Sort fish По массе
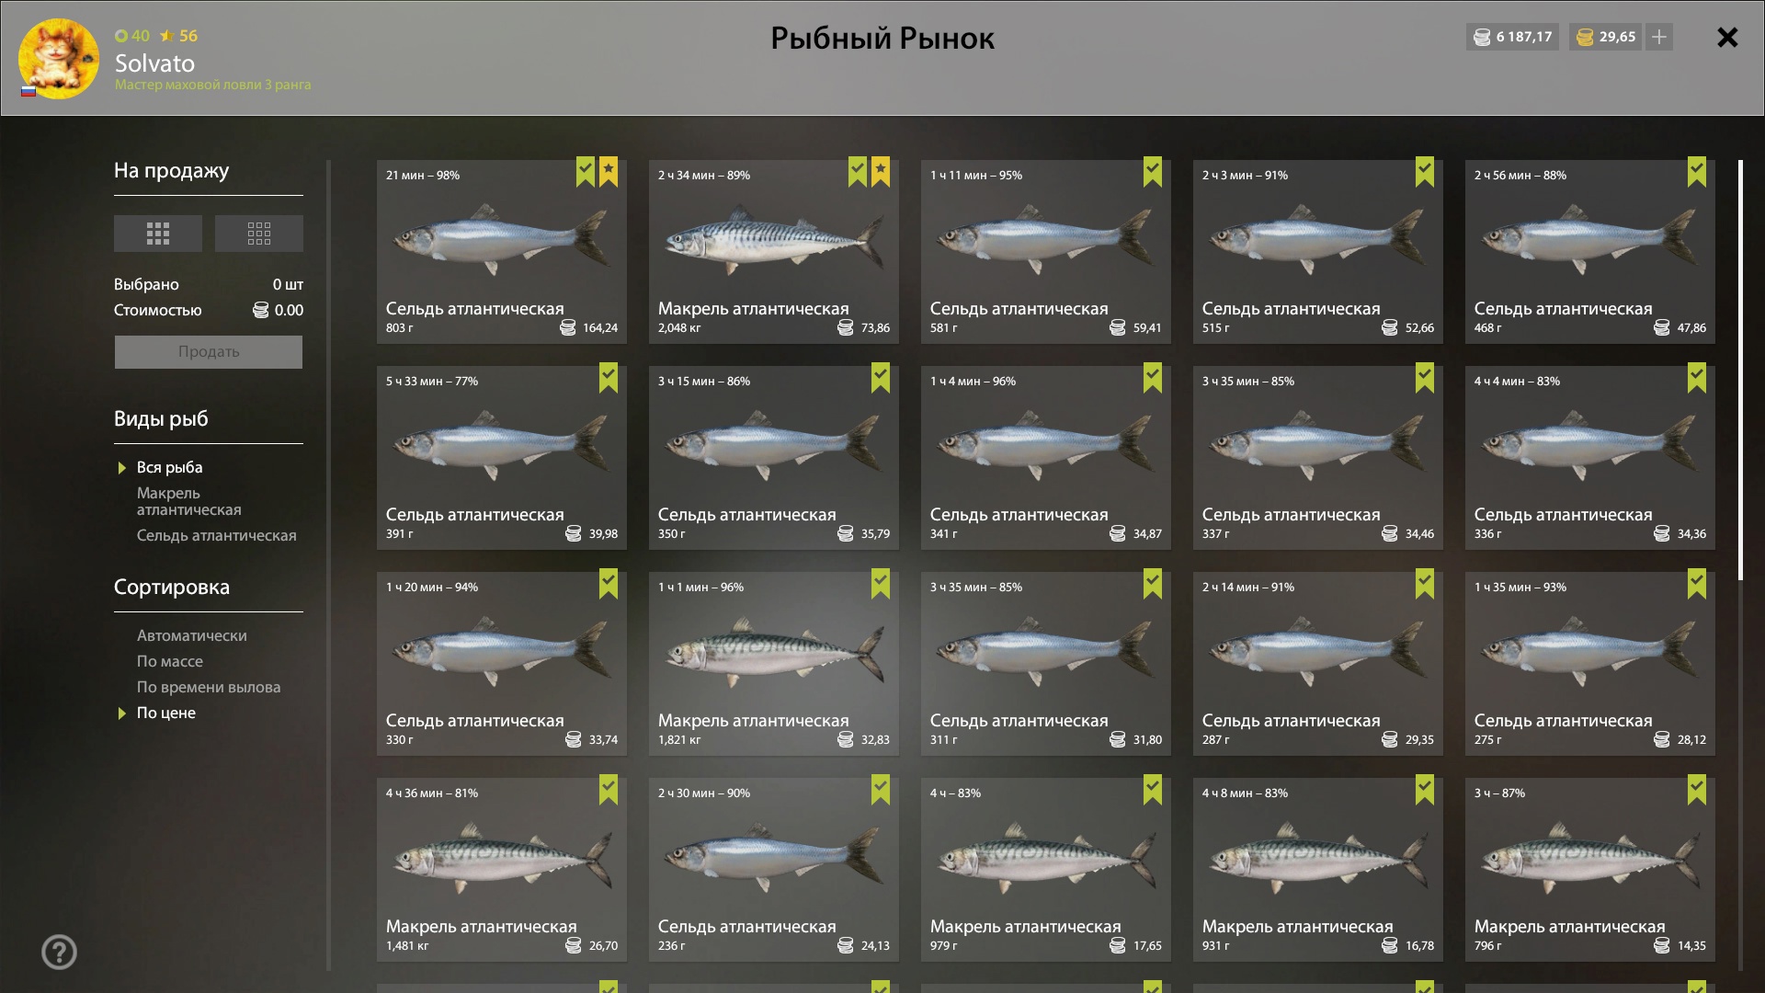 (170, 661)
